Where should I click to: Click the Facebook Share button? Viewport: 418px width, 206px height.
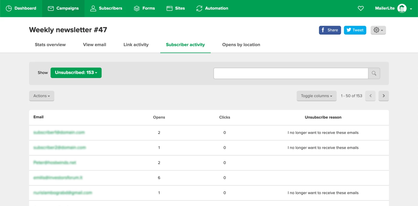pos(330,30)
